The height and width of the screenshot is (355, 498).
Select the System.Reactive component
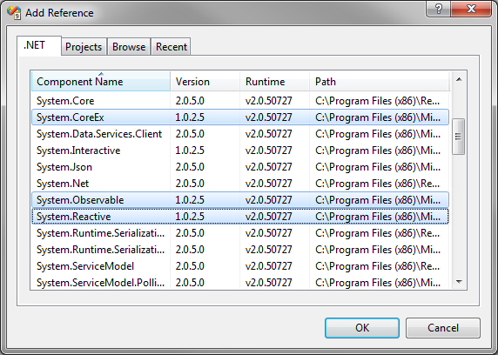click(240, 217)
